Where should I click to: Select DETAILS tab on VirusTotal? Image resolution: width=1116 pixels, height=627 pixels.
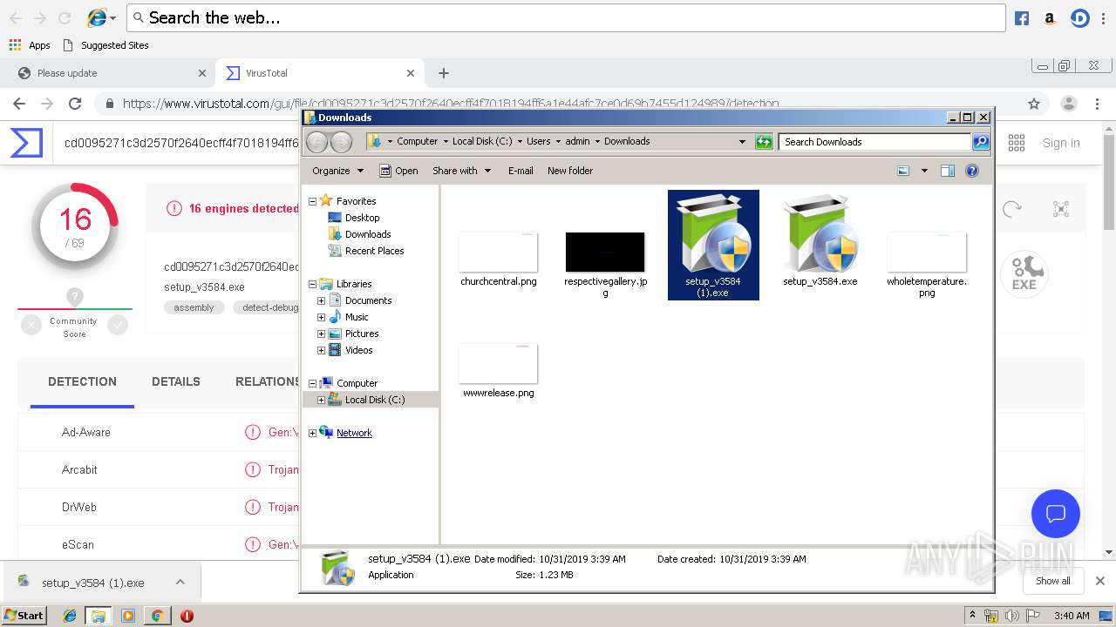pos(176,381)
